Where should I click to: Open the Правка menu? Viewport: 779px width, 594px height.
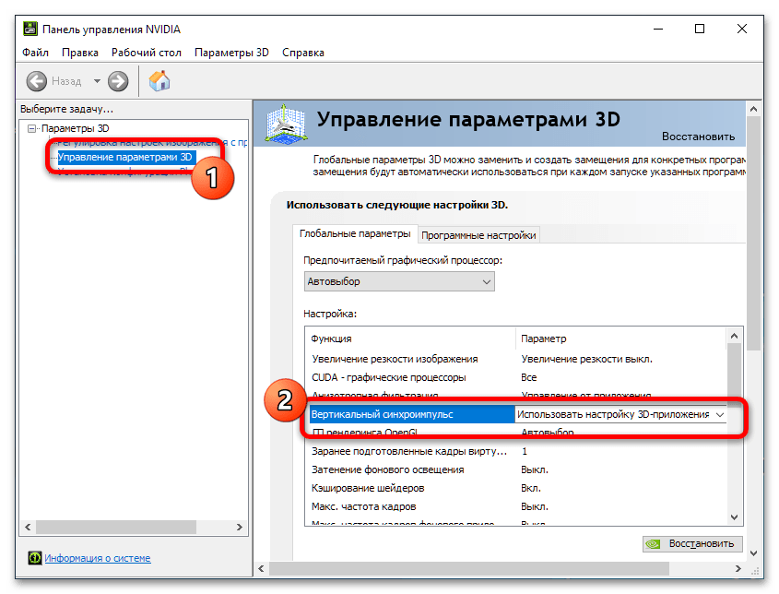80,53
